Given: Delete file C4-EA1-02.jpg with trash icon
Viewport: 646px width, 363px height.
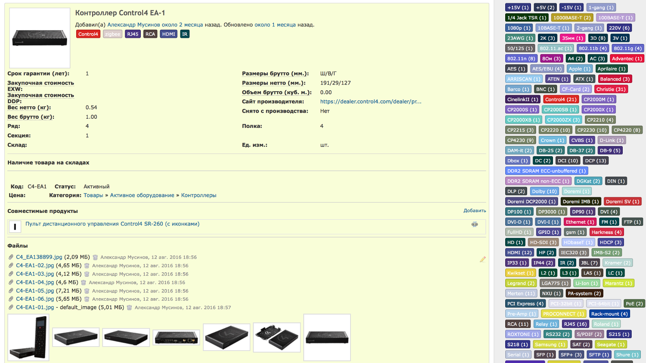Looking at the screenshot, I should pyautogui.click(x=87, y=266).
